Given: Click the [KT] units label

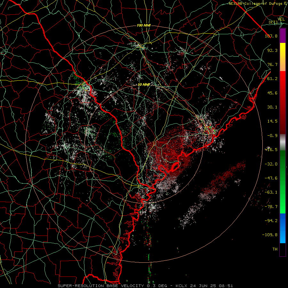Looking at the screenshot, I should pos(273,22).
